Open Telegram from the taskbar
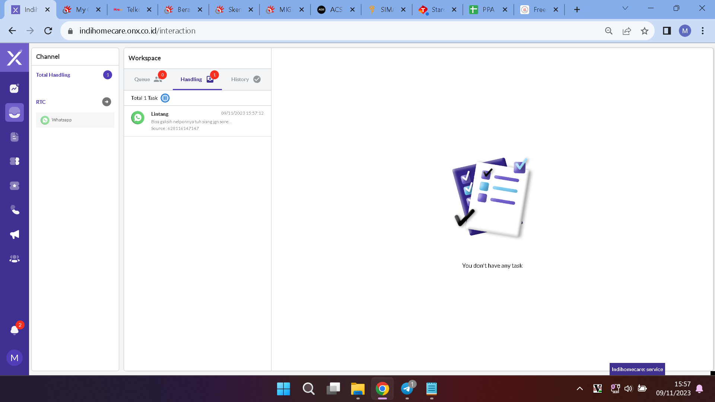Image resolution: width=715 pixels, height=402 pixels. click(x=407, y=389)
